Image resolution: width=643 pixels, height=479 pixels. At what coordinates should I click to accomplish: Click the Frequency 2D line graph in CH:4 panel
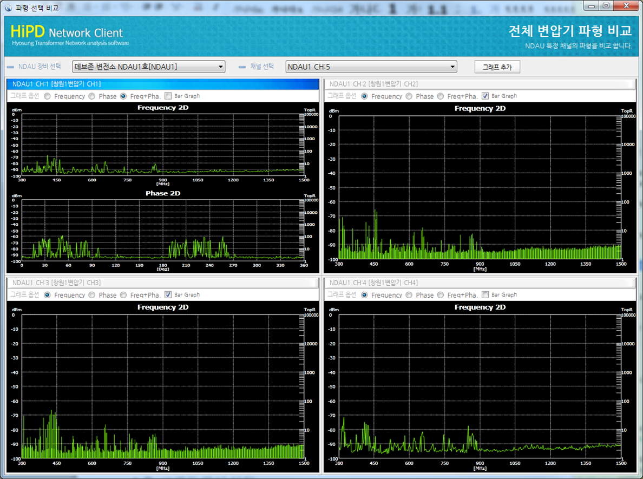[x=480, y=387]
